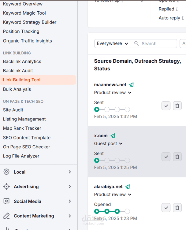The width and height of the screenshot is (186, 230).
Task: Open SEO Content Template
Action: pos(27,138)
